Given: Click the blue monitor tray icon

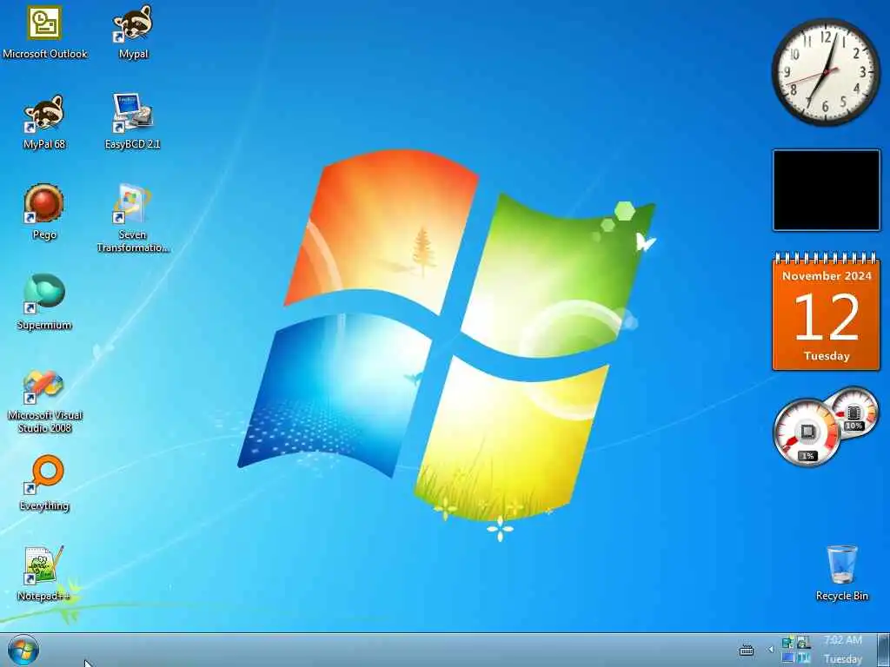Looking at the screenshot, I should (787, 658).
